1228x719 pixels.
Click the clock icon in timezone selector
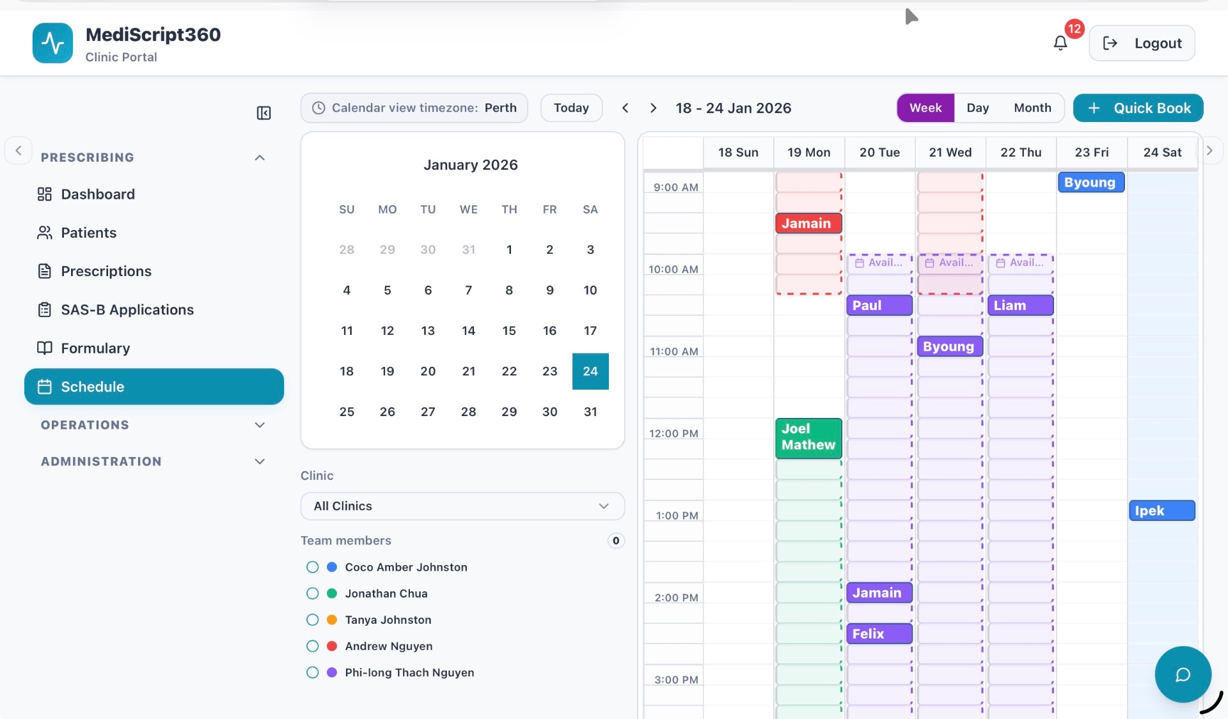(x=318, y=108)
